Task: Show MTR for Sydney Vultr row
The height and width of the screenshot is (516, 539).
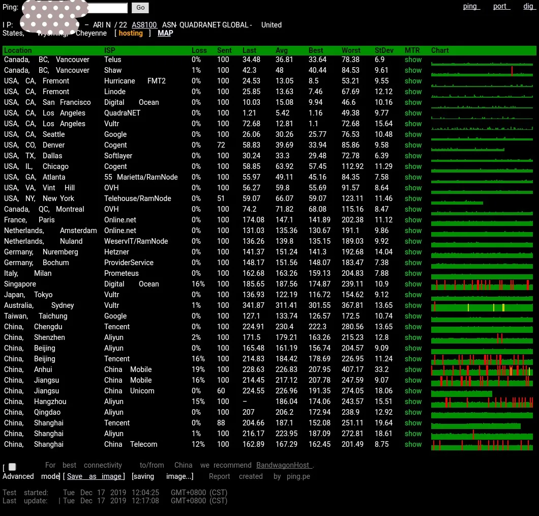Action: tap(413, 305)
